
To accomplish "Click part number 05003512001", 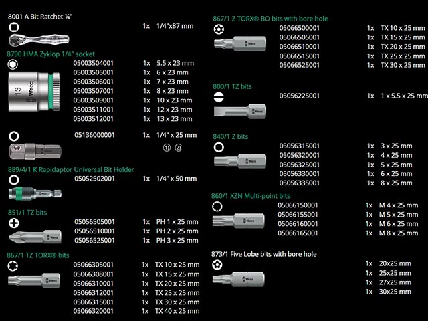I will (x=94, y=119).
